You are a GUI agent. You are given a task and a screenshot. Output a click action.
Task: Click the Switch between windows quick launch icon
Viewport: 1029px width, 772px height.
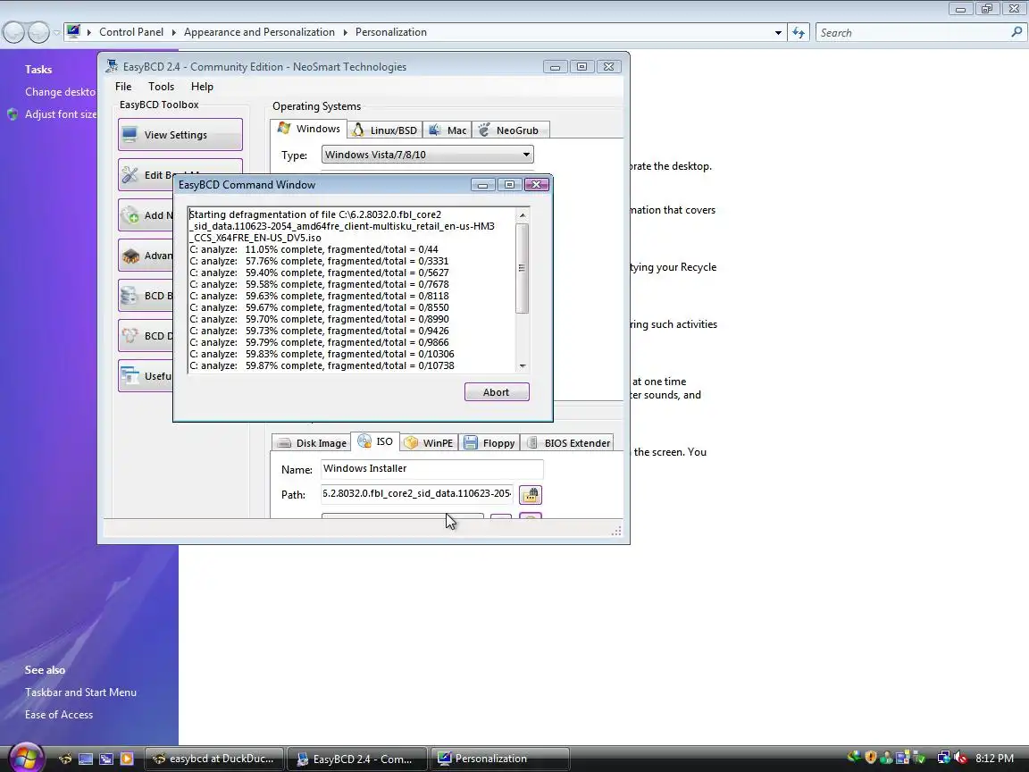click(105, 759)
